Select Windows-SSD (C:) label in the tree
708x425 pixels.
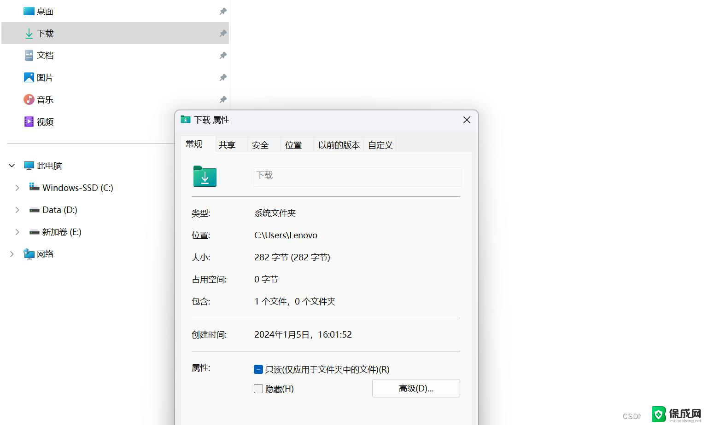(x=78, y=188)
